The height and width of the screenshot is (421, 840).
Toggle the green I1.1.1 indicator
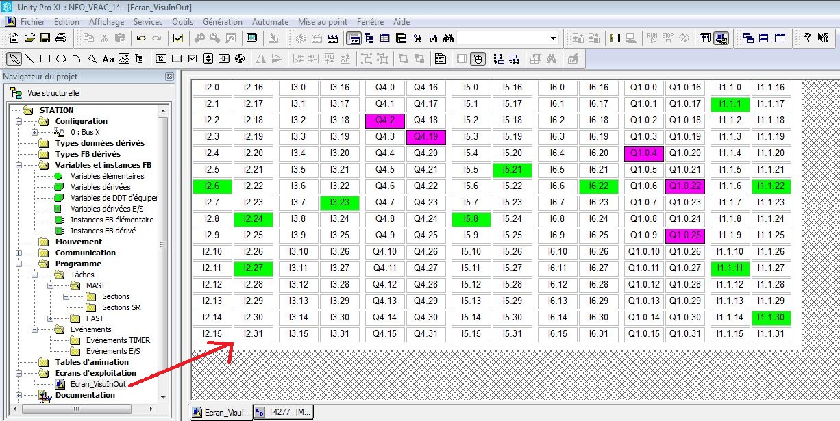[x=730, y=104]
